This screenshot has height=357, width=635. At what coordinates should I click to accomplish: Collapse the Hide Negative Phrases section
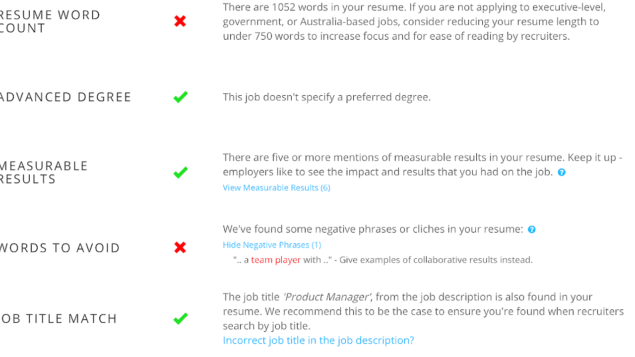(272, 244)
